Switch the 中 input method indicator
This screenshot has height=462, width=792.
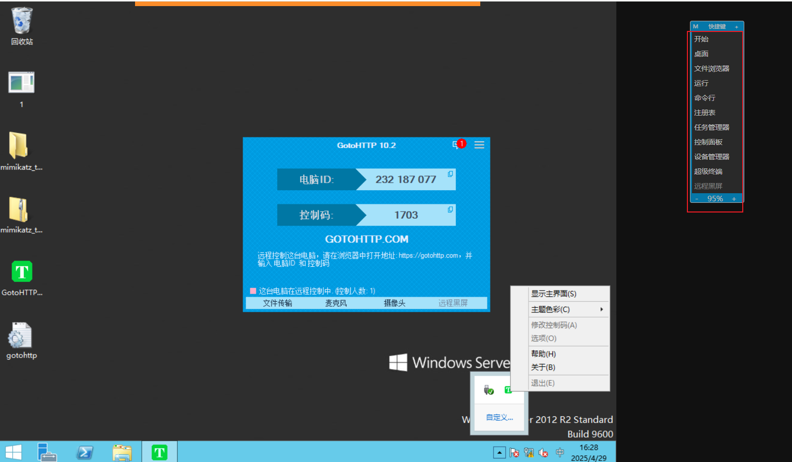pyautogui.click(x=559, y=452)
